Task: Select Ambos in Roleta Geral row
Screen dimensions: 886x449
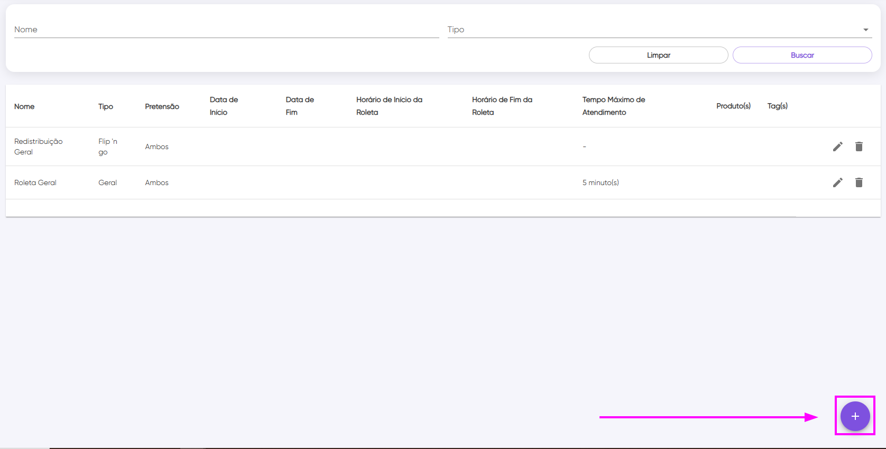Action: (156, 182)
